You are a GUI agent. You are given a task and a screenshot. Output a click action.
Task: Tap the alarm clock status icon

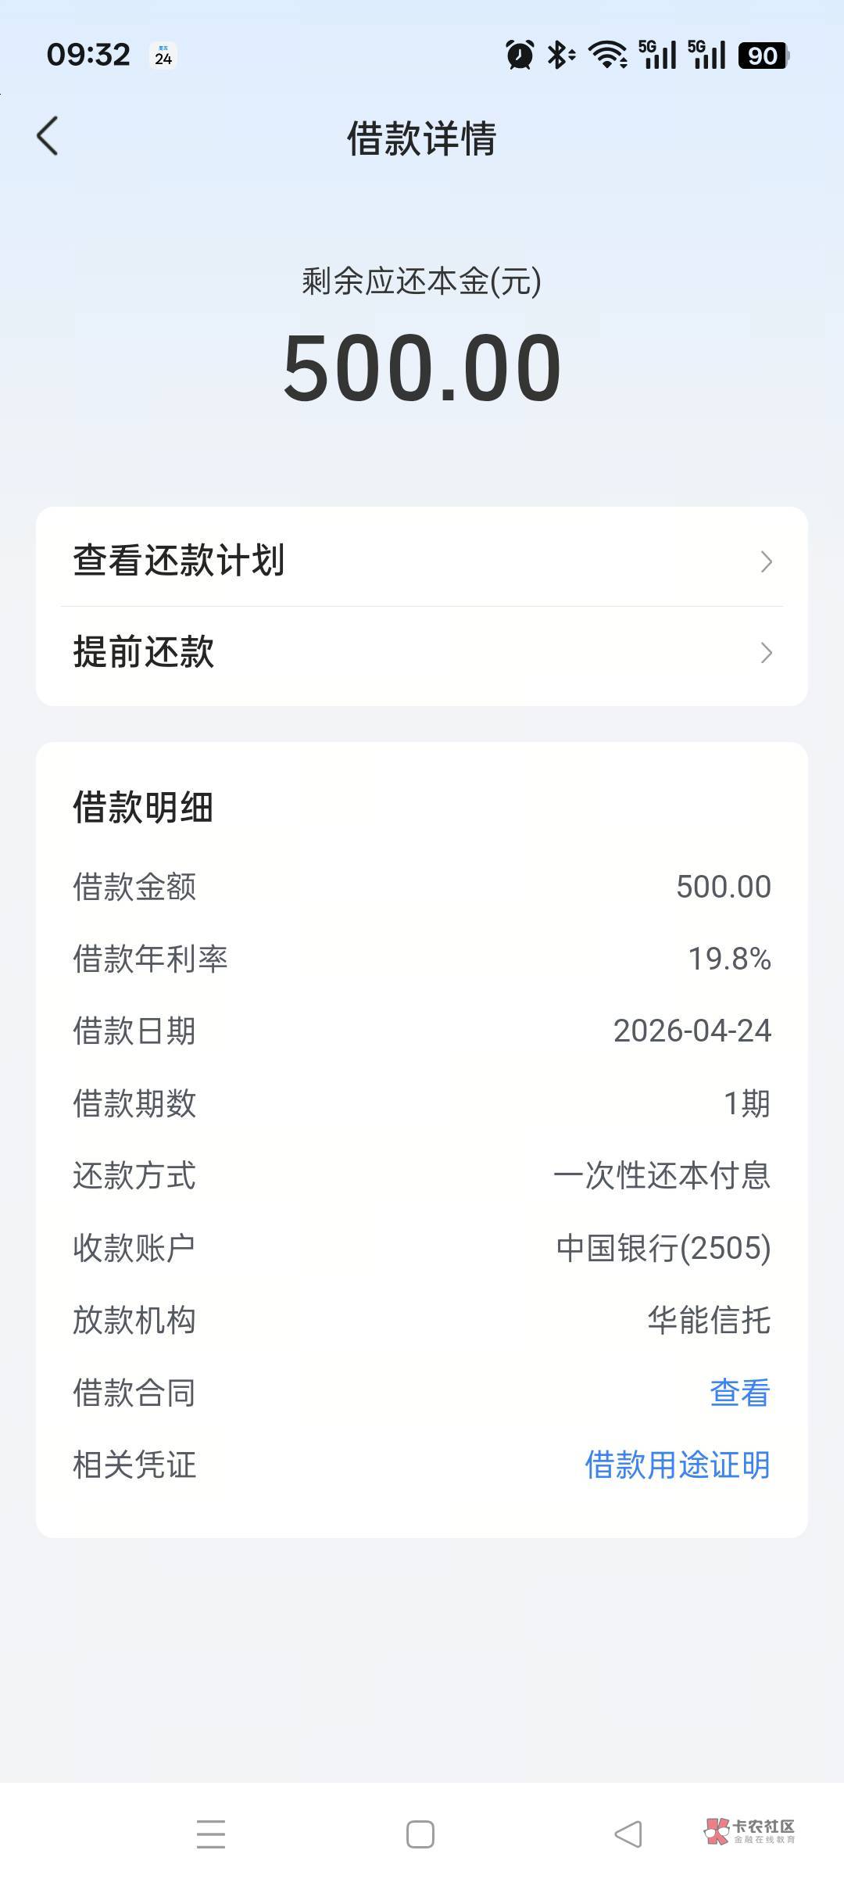[x=520, y=56]
